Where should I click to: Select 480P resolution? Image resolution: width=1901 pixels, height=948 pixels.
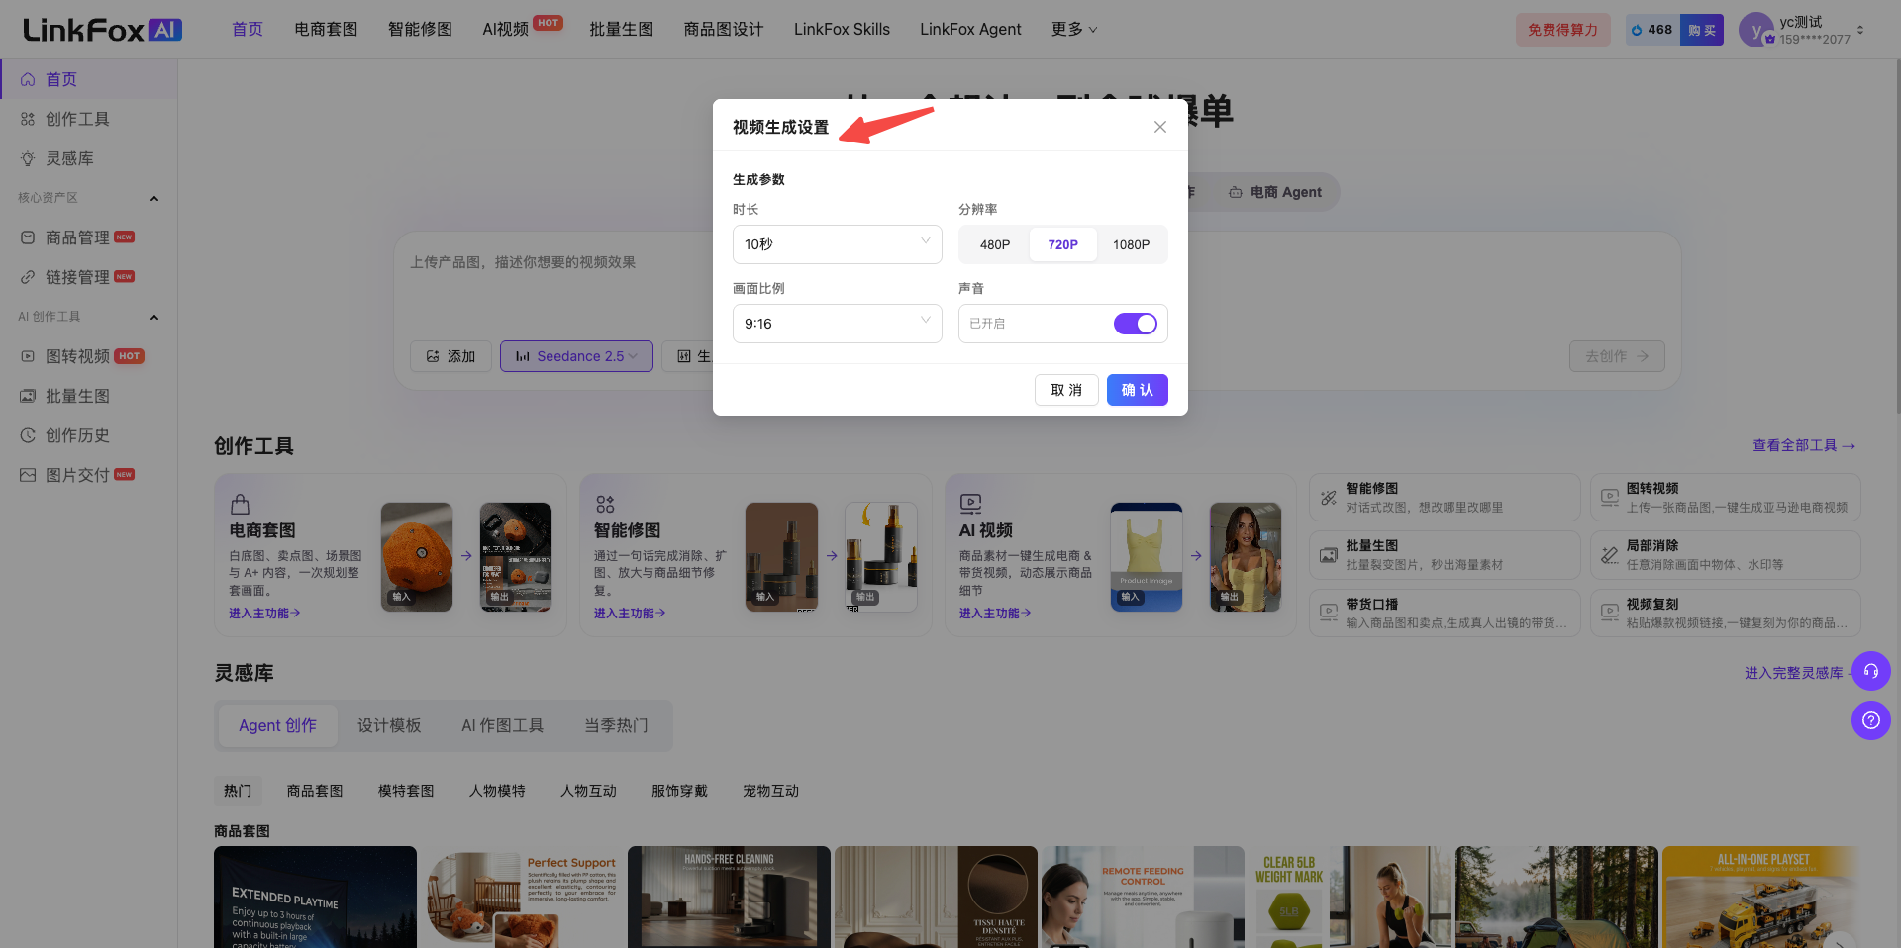click(995, 244)
